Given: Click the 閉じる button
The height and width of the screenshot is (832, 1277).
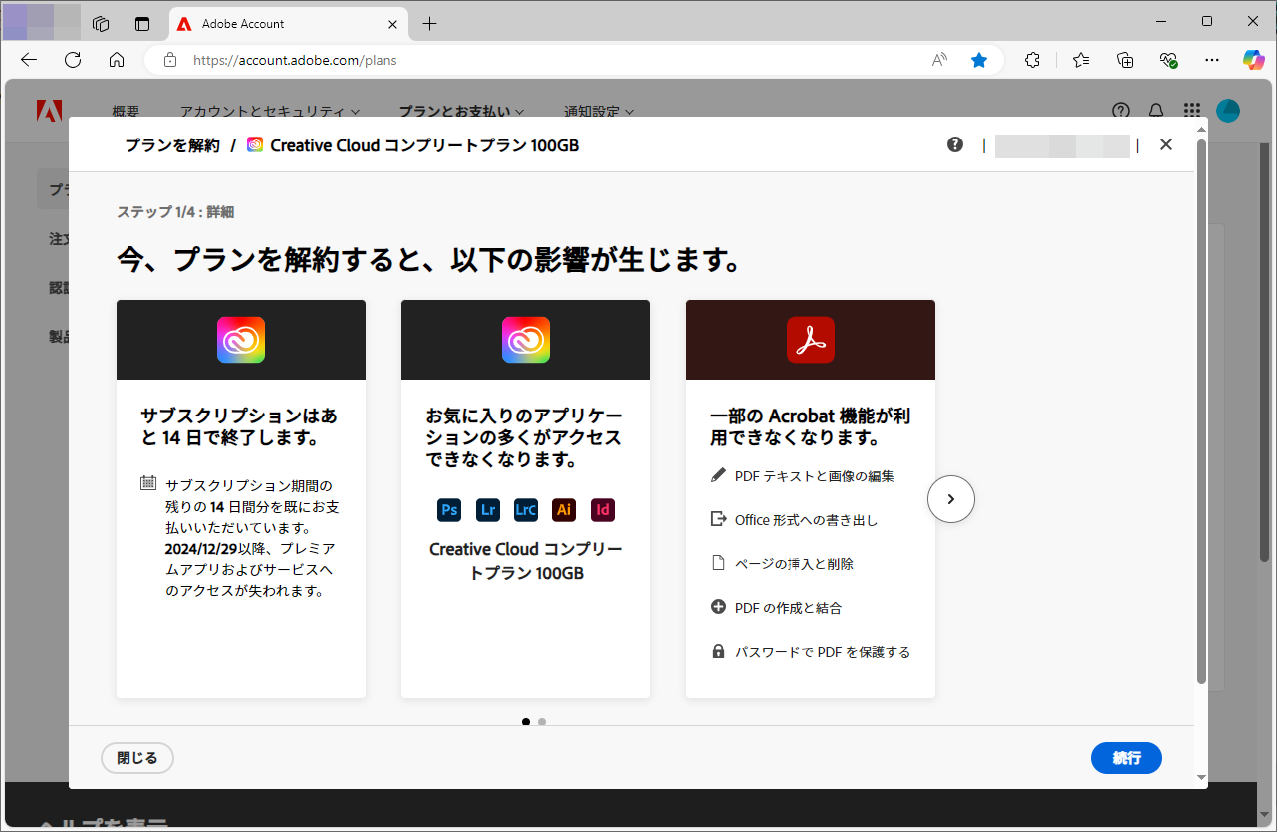Looking at the screenshot, I should [137, 758].
